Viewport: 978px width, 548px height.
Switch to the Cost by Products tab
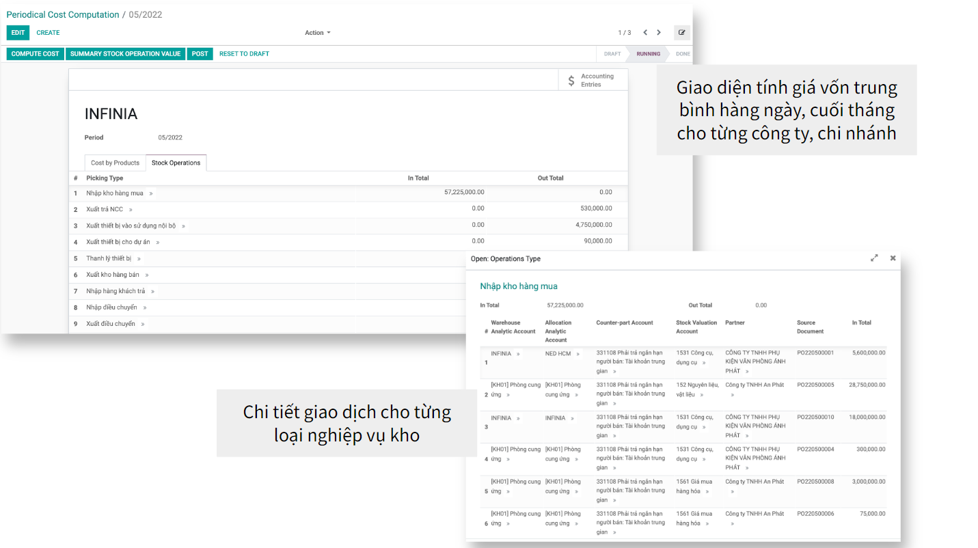tap(115, 163)
